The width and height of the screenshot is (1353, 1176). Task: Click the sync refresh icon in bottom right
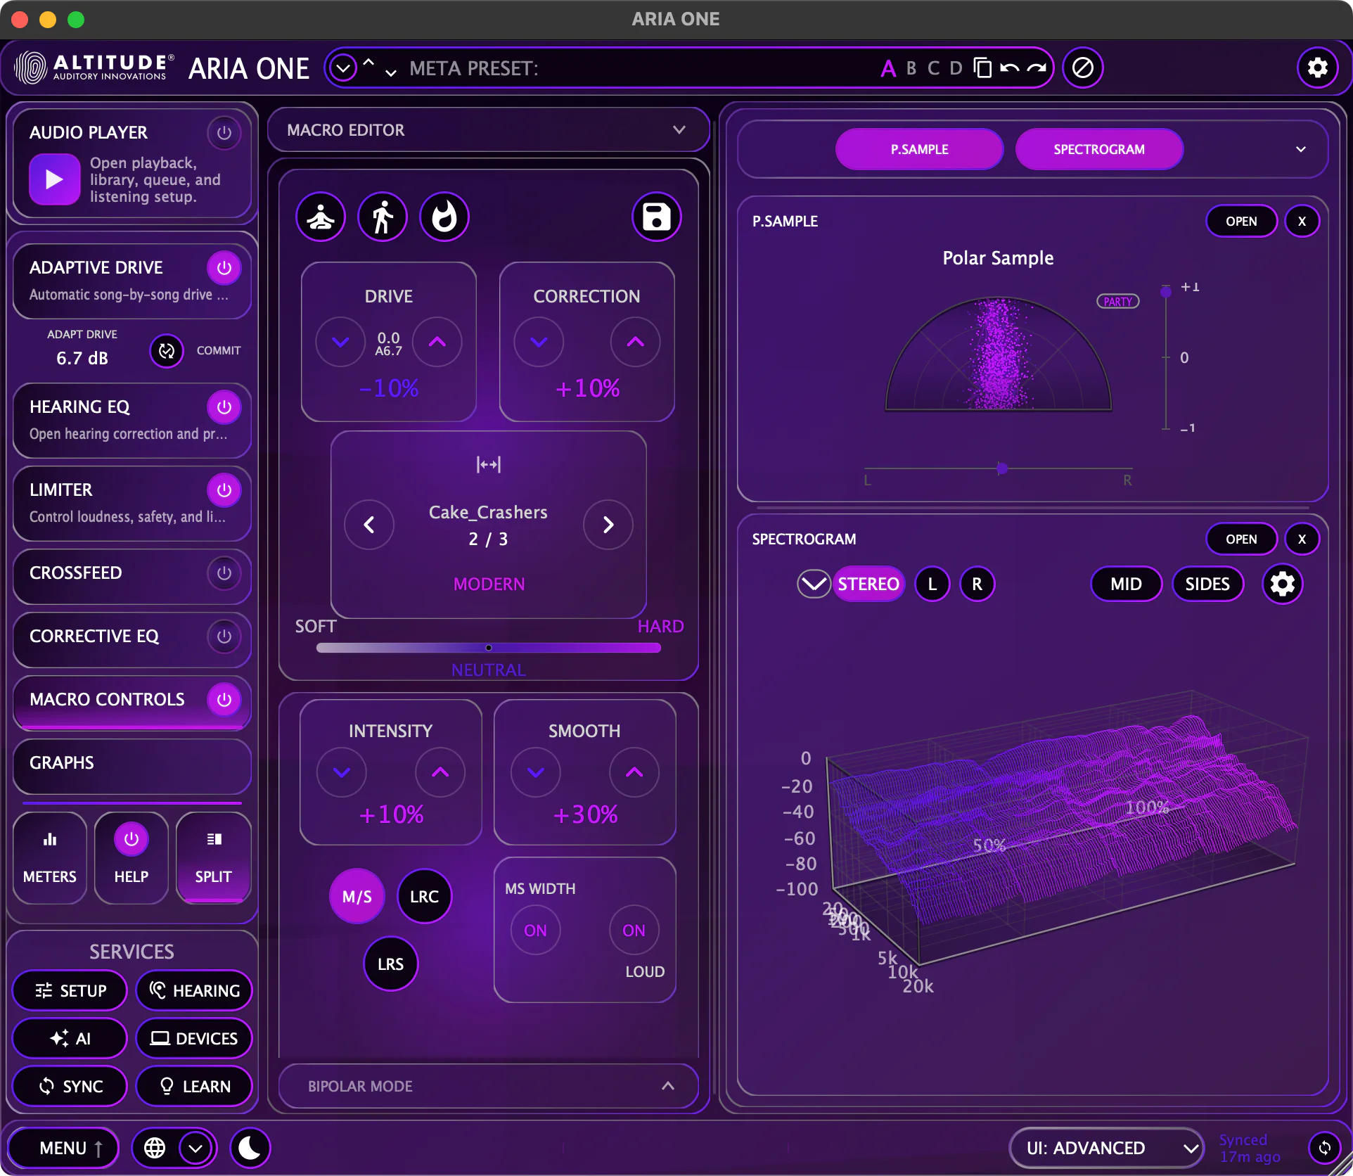tap(1325, 1148)
